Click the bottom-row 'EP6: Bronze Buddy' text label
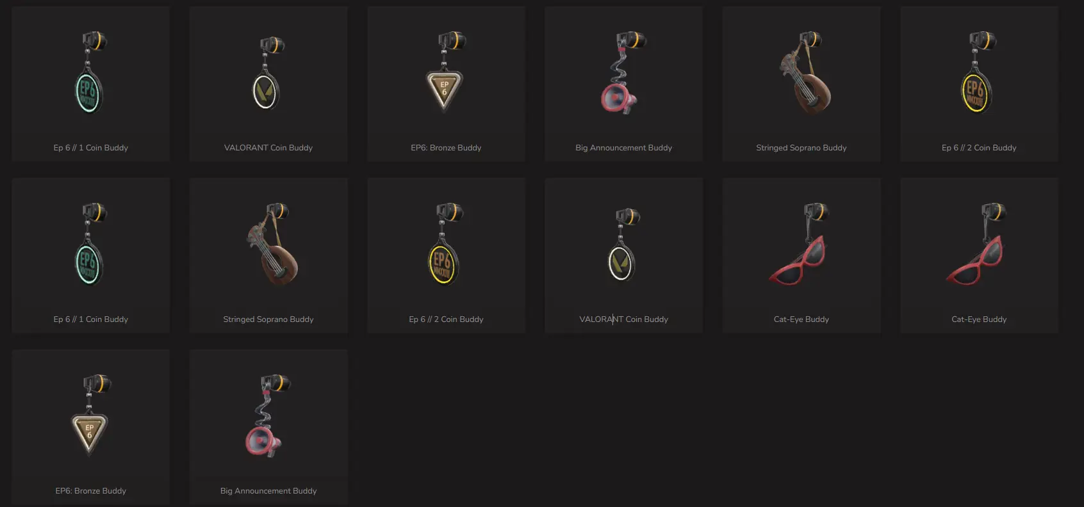 point(91,491)
